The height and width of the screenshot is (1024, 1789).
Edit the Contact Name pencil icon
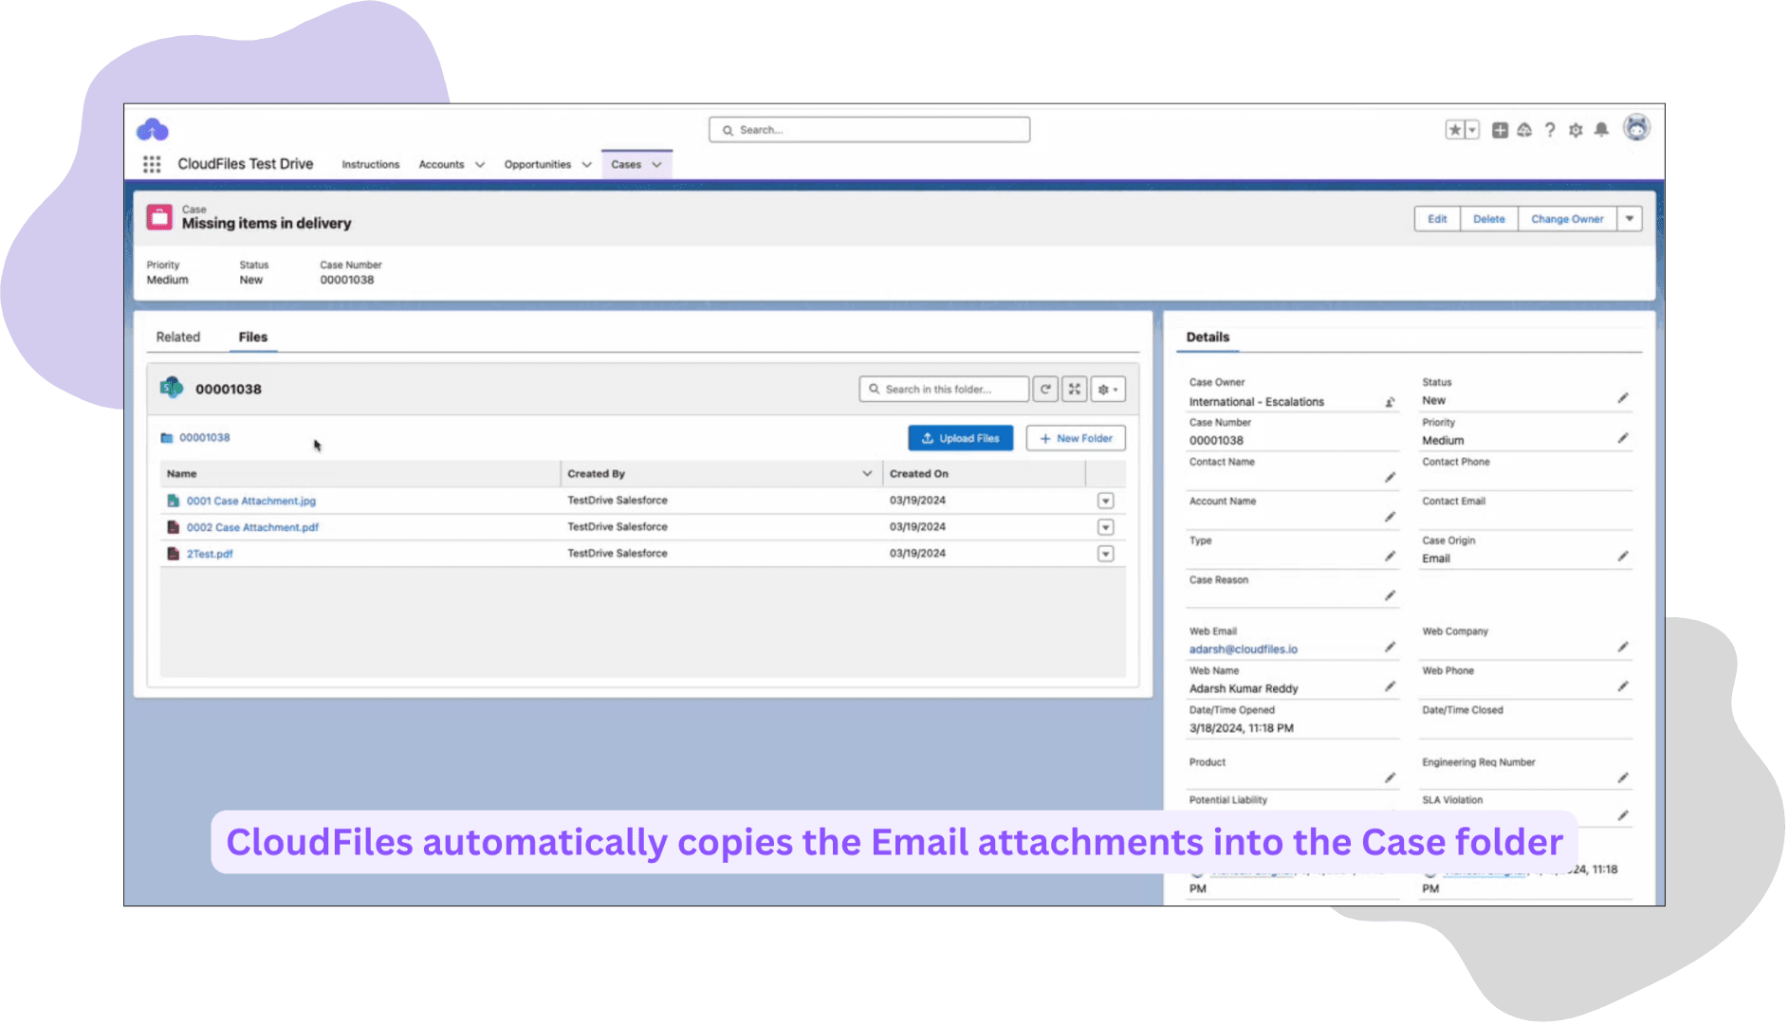click(1390, 477)
